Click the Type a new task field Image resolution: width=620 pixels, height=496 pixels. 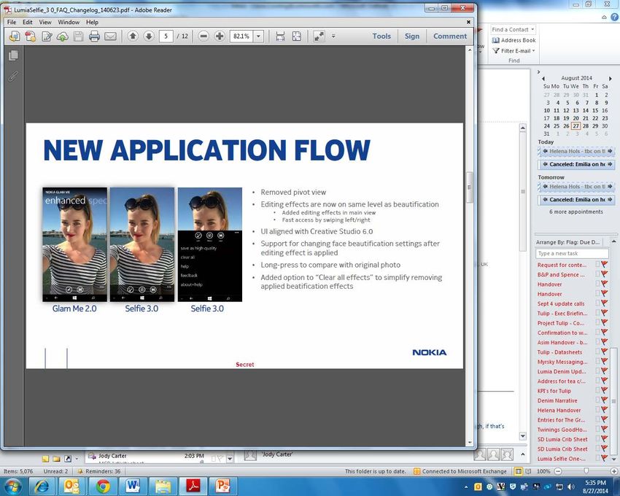(x=572, y=253)
